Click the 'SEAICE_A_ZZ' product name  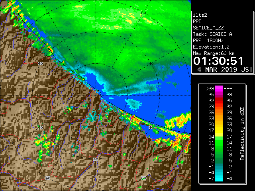[208, 28]
